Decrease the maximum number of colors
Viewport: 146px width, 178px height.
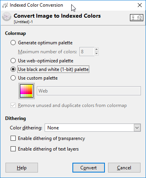(x=96, y=54)
